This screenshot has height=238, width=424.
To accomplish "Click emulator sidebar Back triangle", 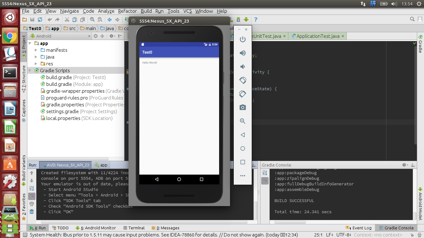I will pyautogui.click(x=243, y=135).
